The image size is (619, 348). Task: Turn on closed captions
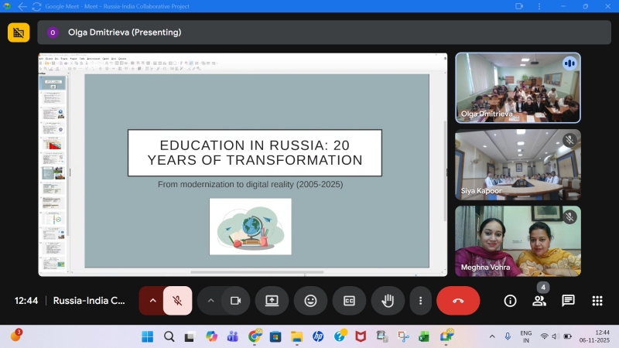pos(349,301)
